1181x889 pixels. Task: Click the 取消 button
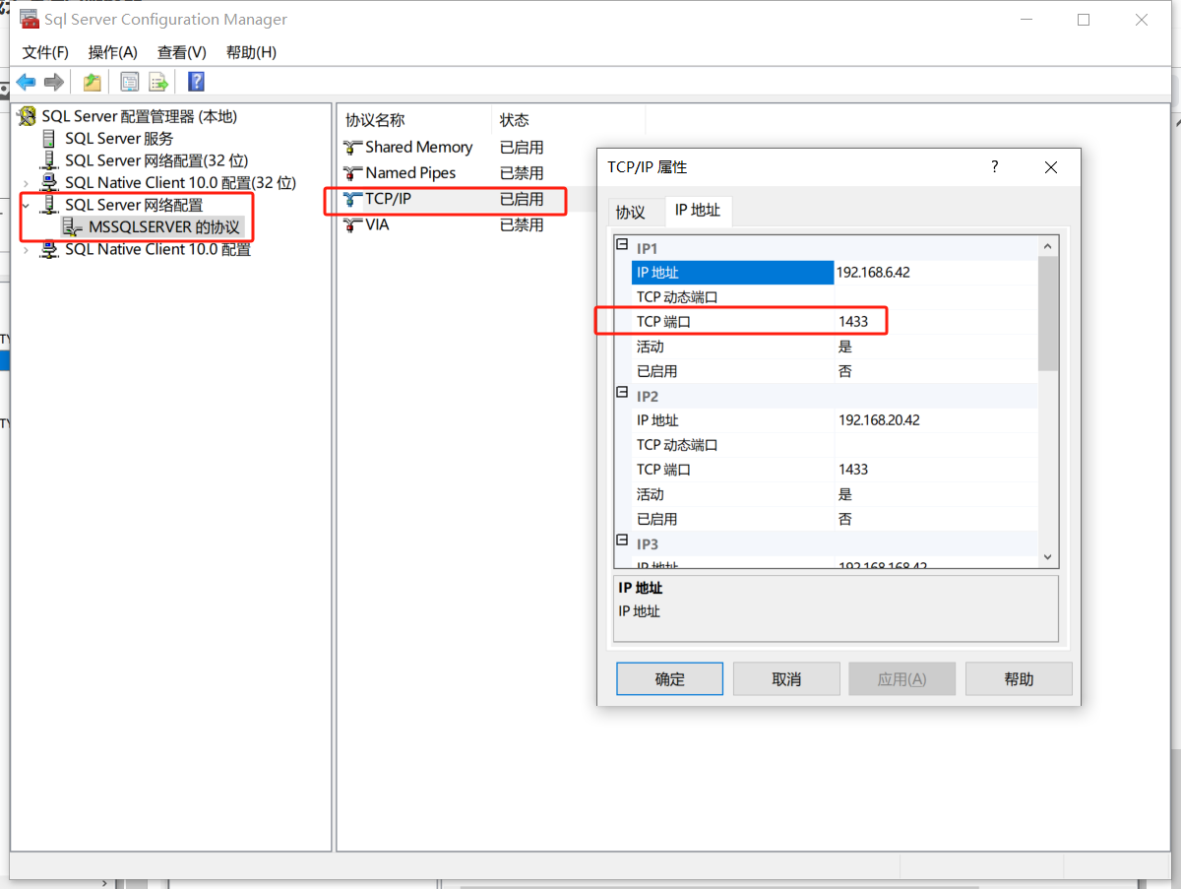tap(786, 679)
